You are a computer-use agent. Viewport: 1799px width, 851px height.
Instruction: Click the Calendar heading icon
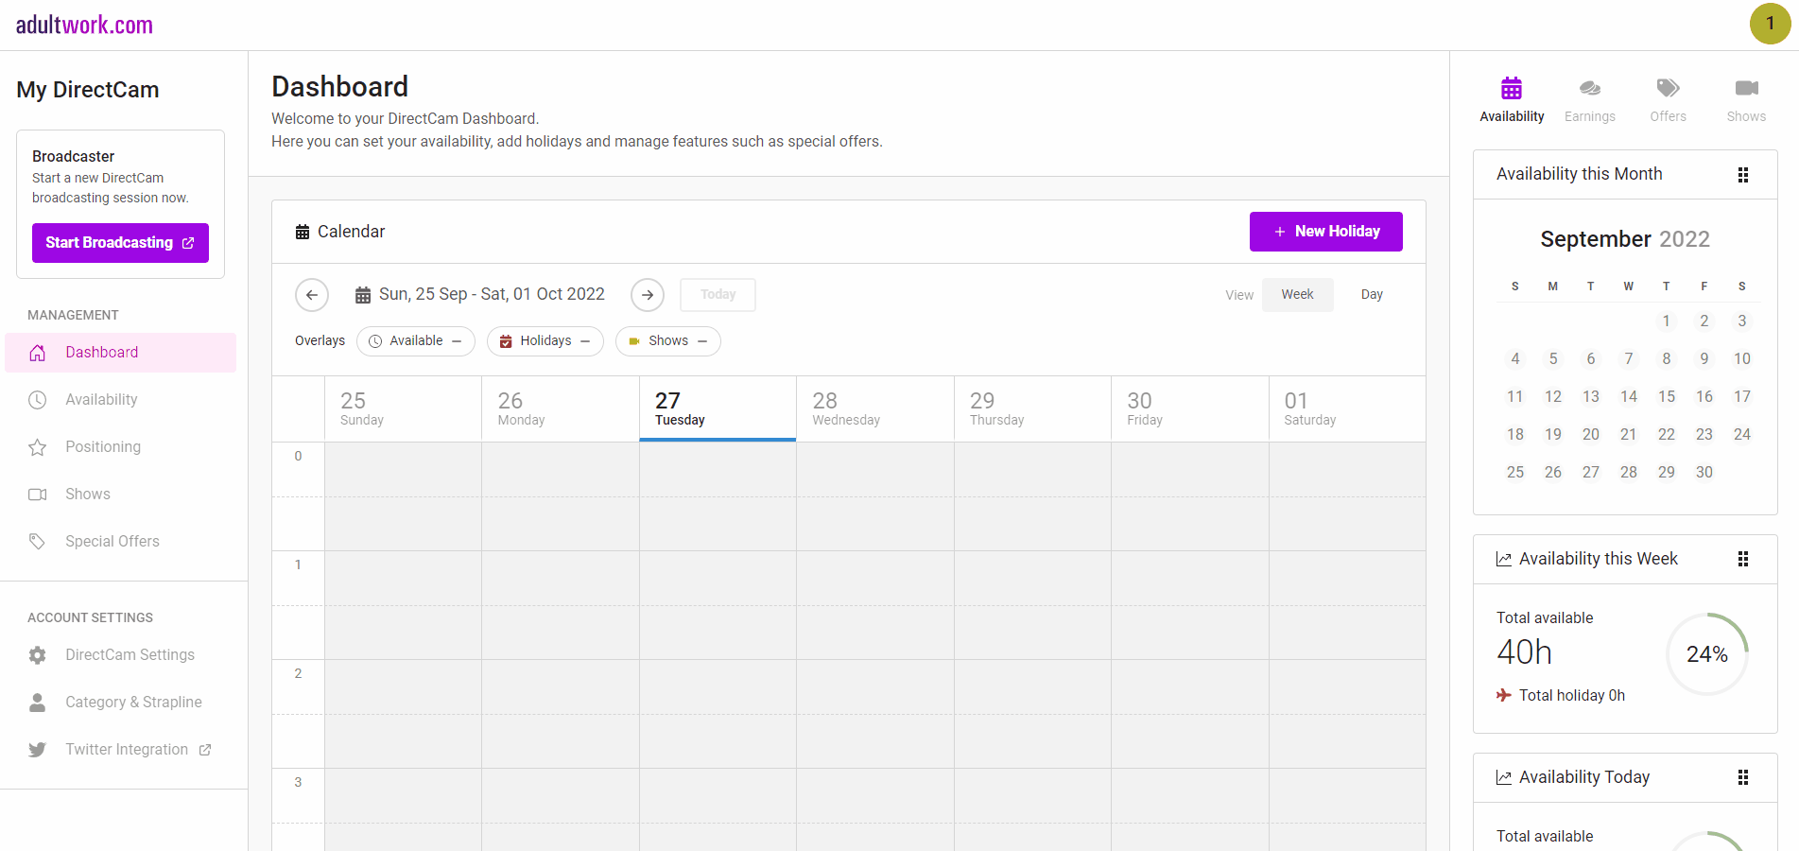click(303, 233)
